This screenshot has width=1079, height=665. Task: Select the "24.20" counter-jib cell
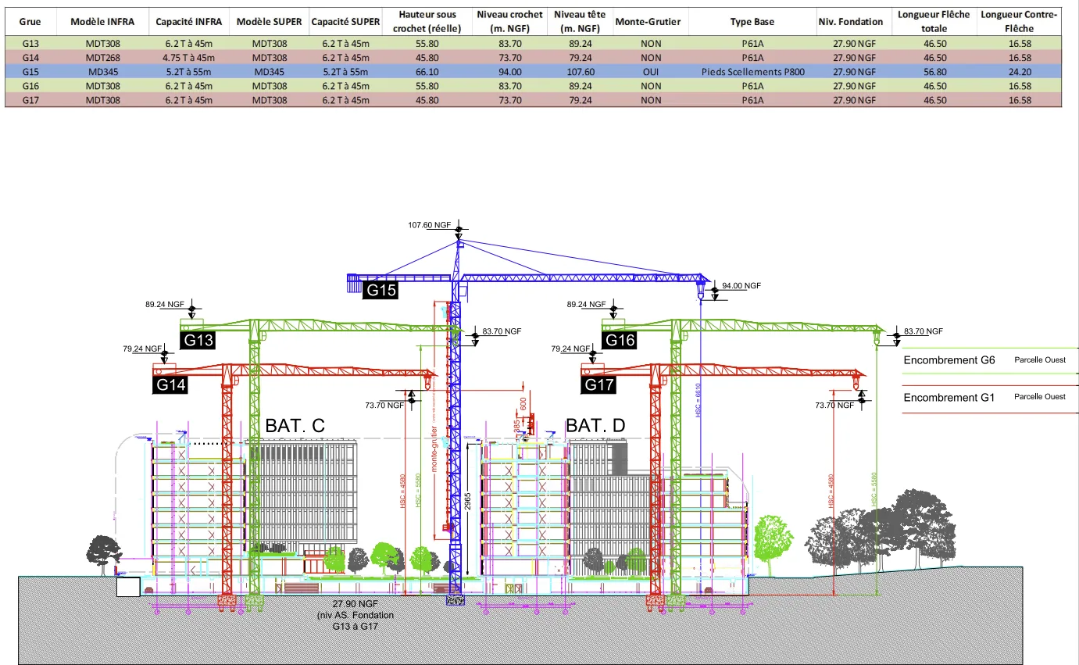(1019, 72)
